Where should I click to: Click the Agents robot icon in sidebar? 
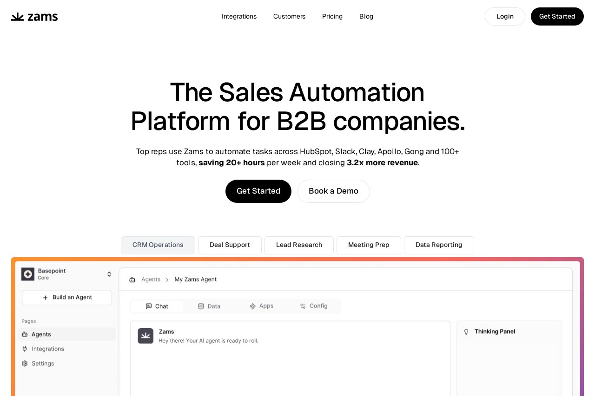[x=25, y=334]
